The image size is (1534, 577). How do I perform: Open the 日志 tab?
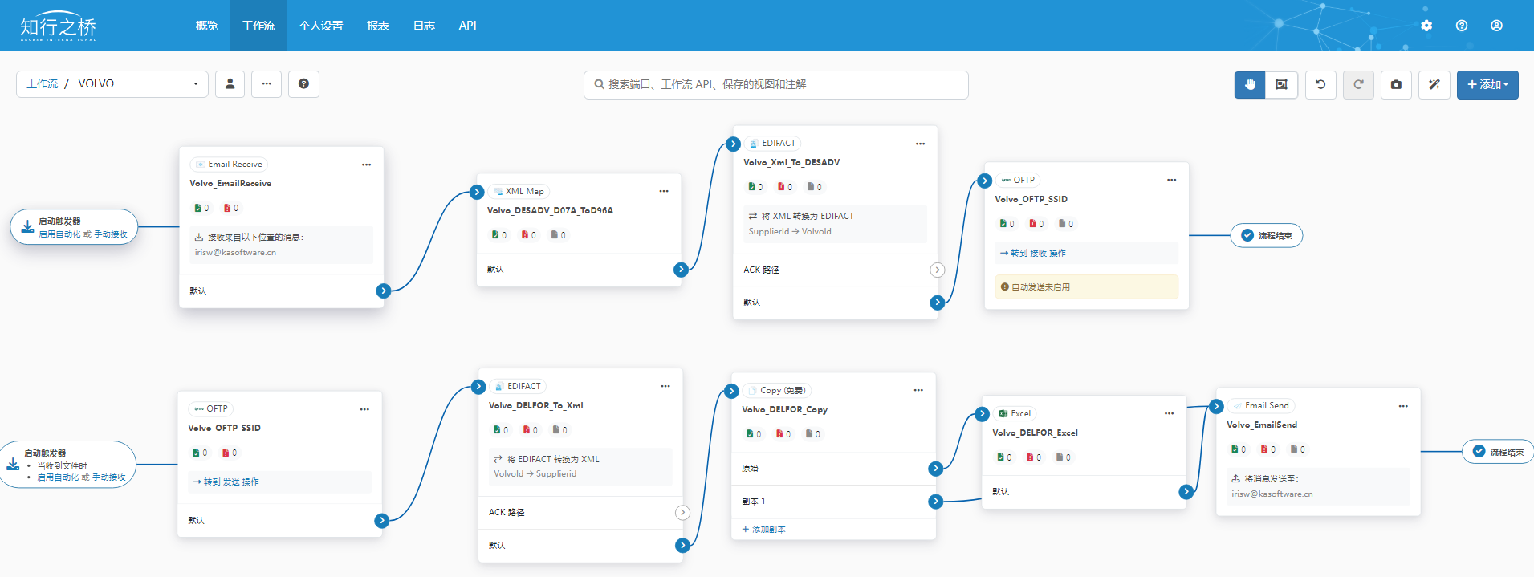[424, 26]
